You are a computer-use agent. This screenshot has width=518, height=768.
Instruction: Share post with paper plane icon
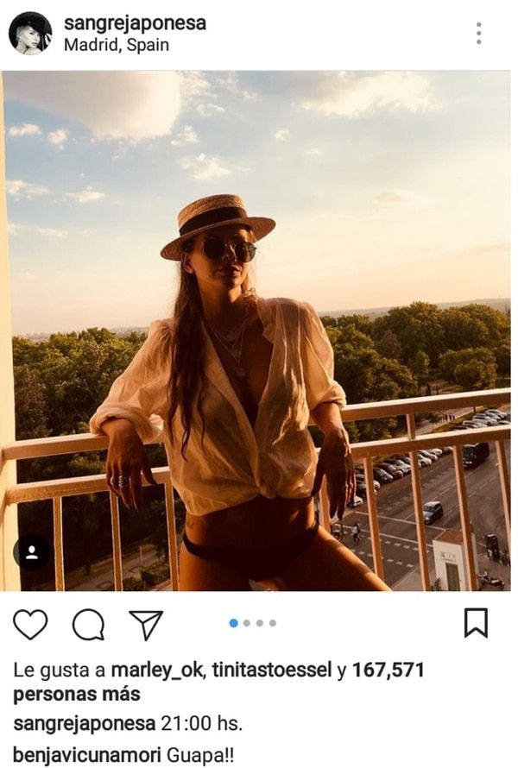pyautogui.click(x=146, y=623)
